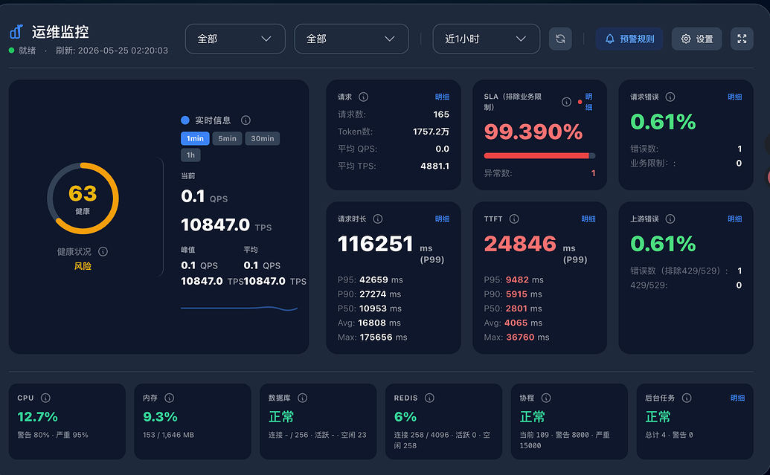
Task: Toggle fullscreen with the expand icon
Action: click(742, 39)
